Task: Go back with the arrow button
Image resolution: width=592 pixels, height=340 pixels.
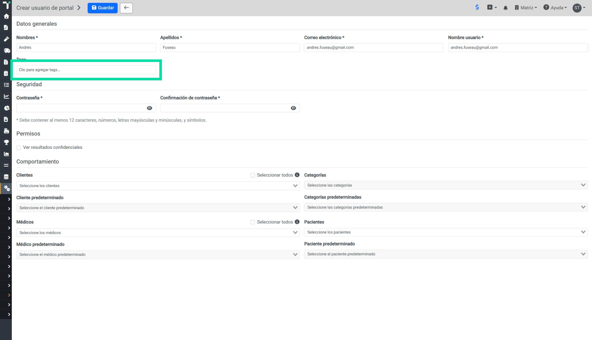Action: (126, 8)
